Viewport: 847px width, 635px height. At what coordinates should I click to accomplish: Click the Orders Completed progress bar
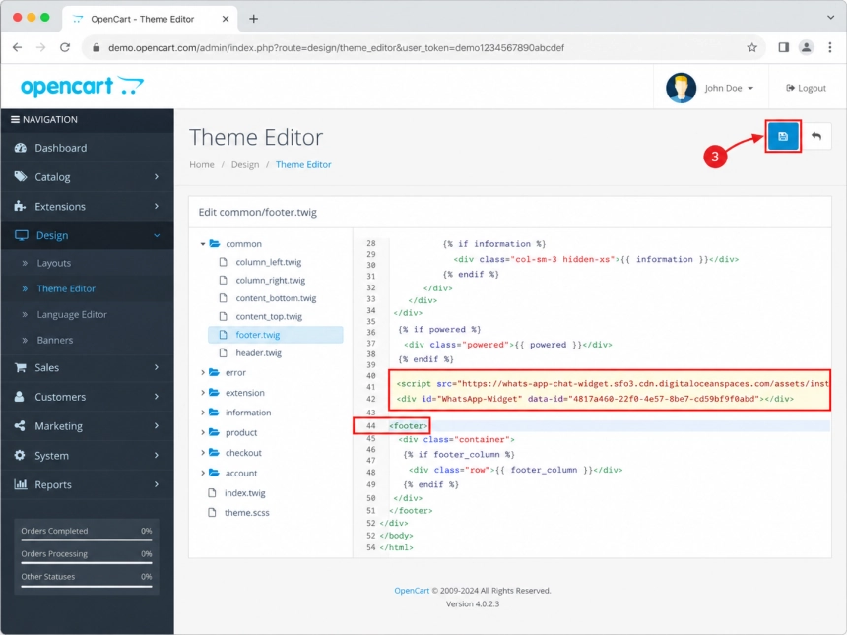[87, 540]
